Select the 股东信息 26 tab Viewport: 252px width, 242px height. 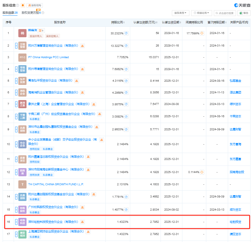pyautogui.click(x=10, y=13)
